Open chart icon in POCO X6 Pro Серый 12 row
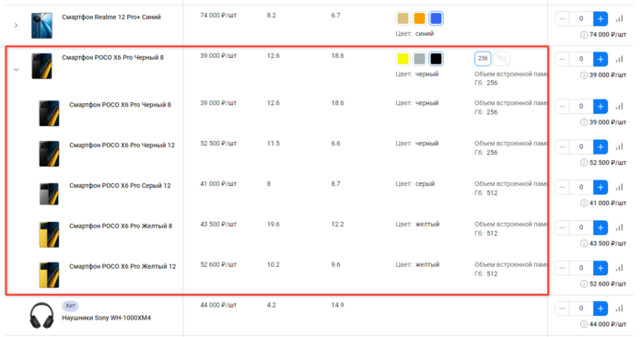The image size is (642, 337). click(620, 187)
